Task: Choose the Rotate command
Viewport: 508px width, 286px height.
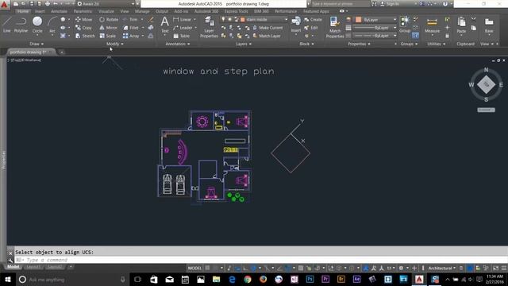Action: (109, 19)
